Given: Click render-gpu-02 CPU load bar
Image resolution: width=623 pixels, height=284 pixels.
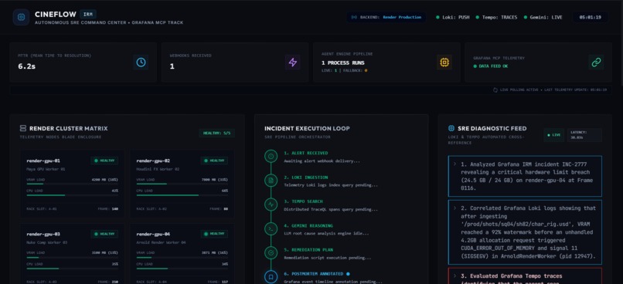Looking at the screenshot, I should click(182, 195).
